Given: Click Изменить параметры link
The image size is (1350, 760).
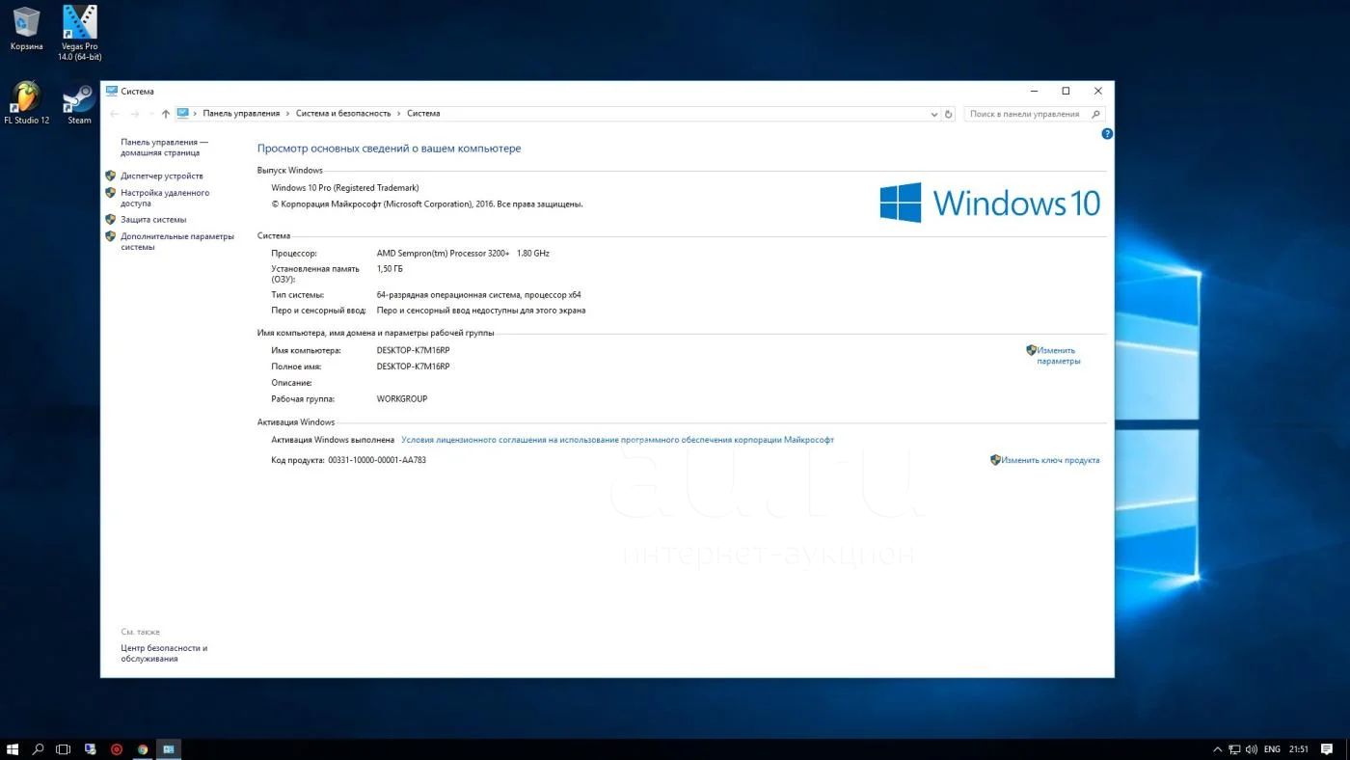Looking at the screenshot, I should pyautogui.click(x=1059, y=356).
